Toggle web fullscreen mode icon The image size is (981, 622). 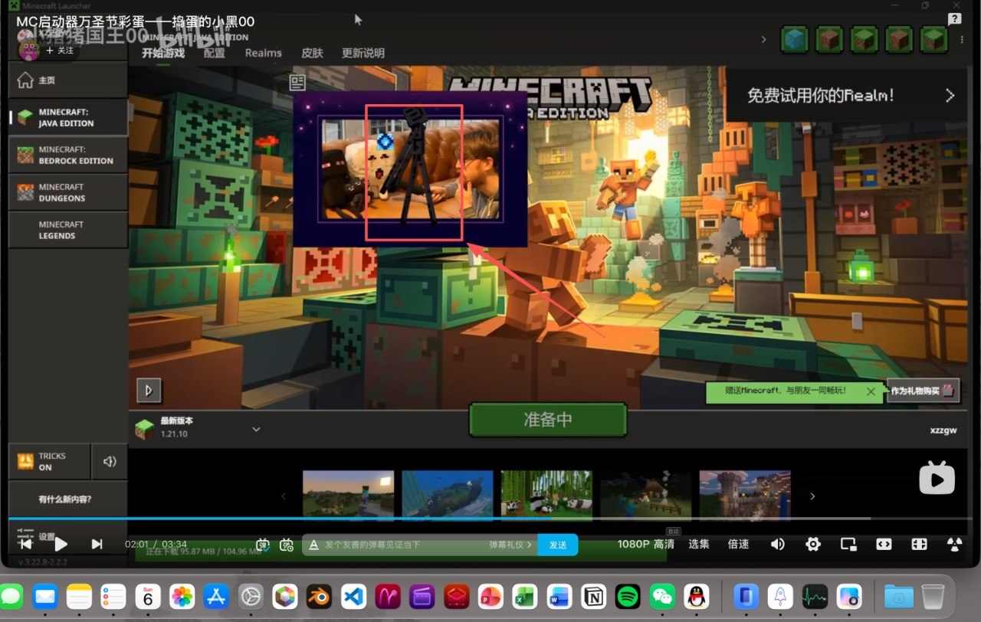(919, 544)
